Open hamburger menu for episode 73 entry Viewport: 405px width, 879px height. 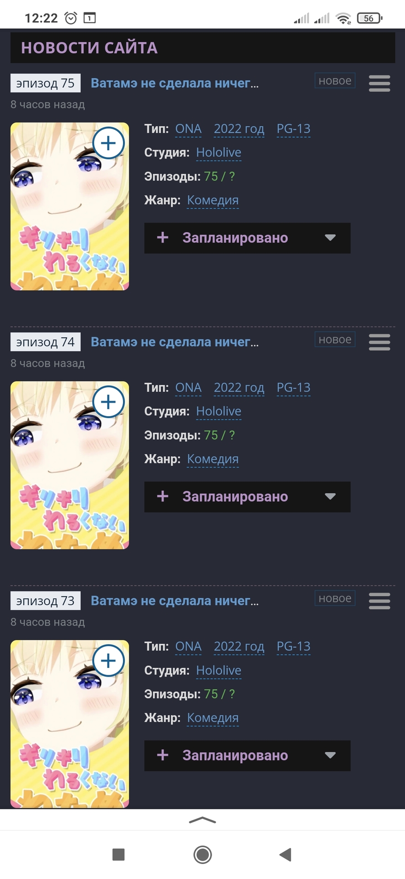point(379,601)
